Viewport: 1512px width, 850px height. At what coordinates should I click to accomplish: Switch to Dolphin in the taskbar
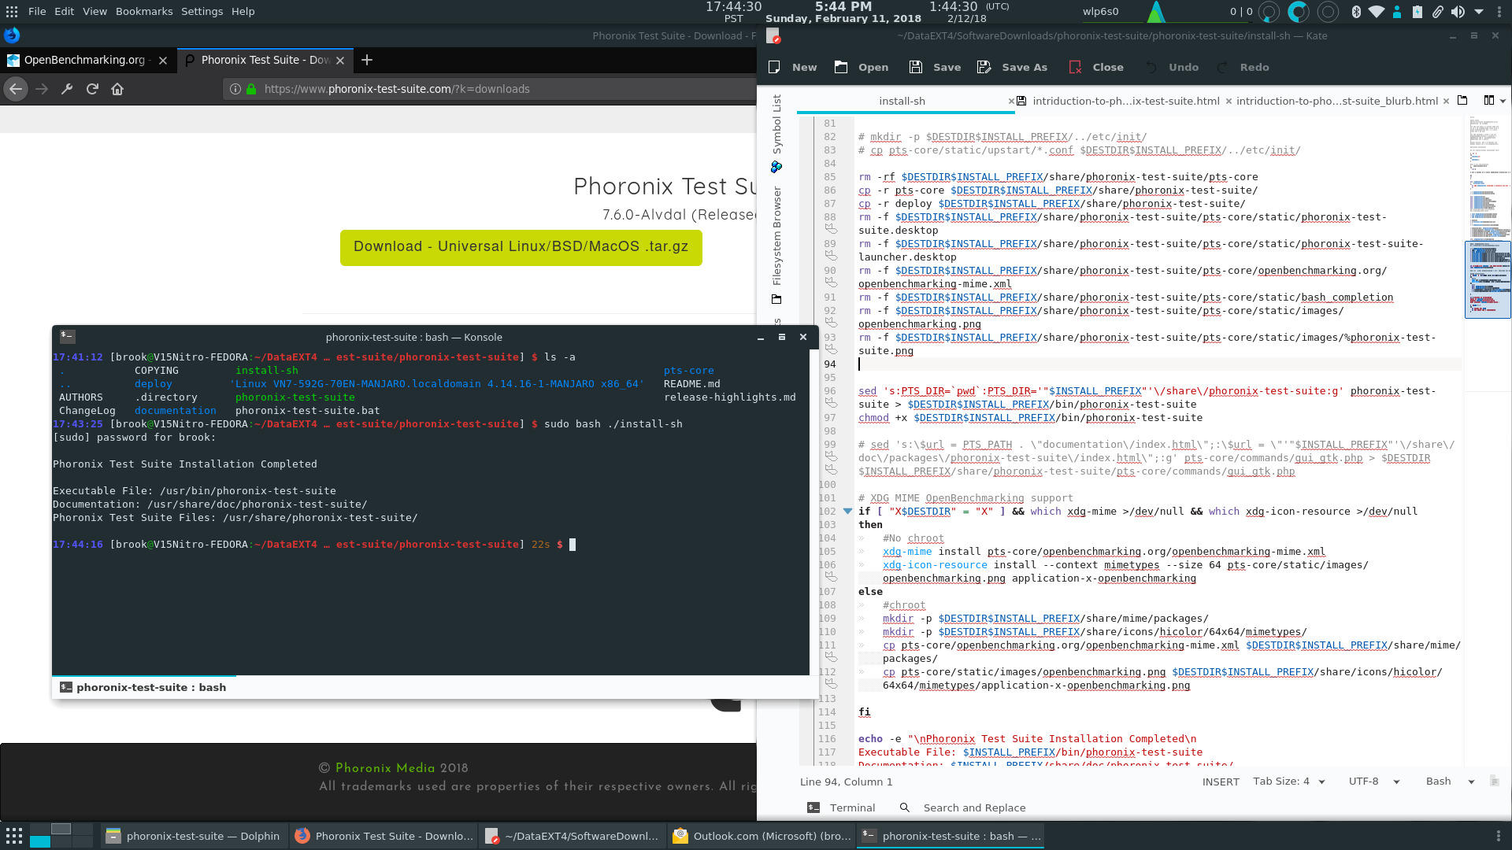point(193,836)
